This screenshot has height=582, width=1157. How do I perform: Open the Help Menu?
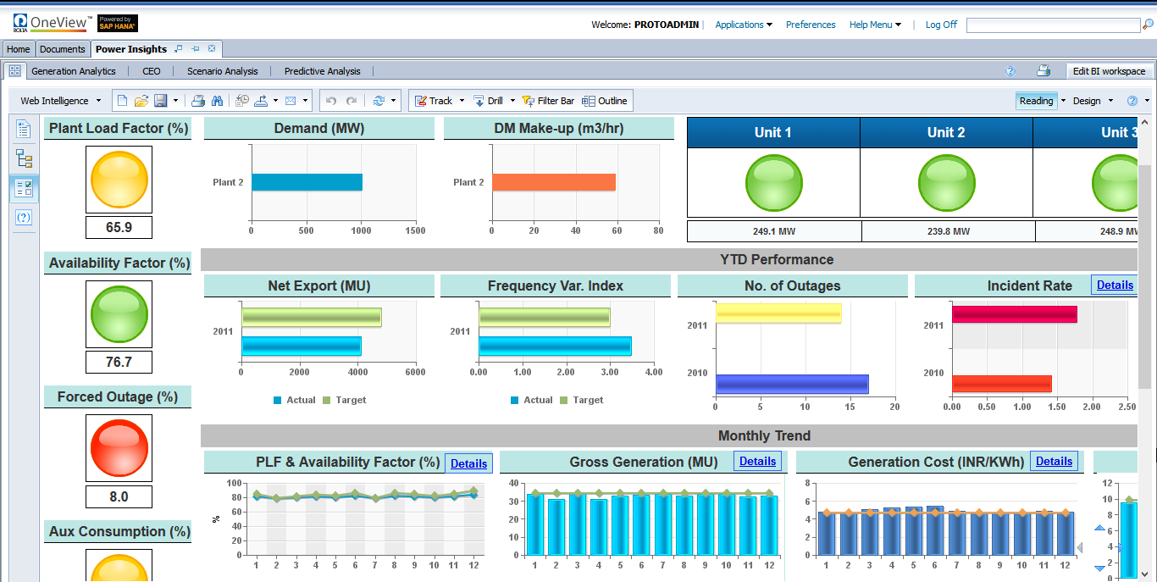[x=876, y=25]
